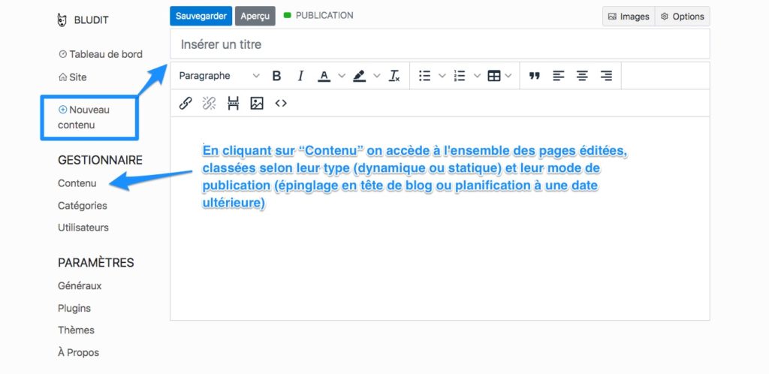The image size is (769, 374).
Task: Align text right
Action: (606, 76)
